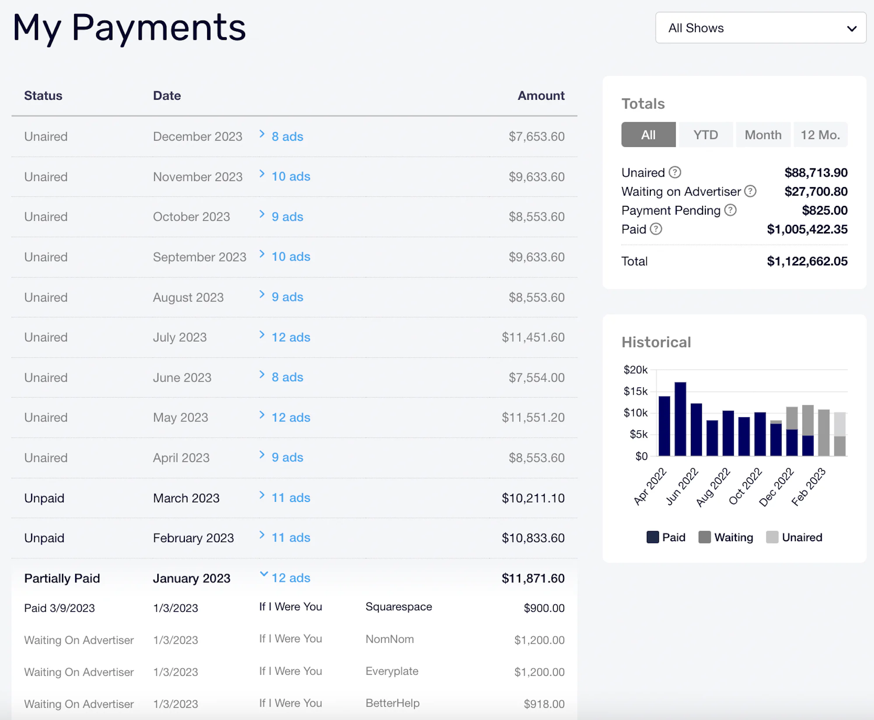Click the $88,713.90 Unaired total
Screen dimensions: 874x720
(816, 172)
